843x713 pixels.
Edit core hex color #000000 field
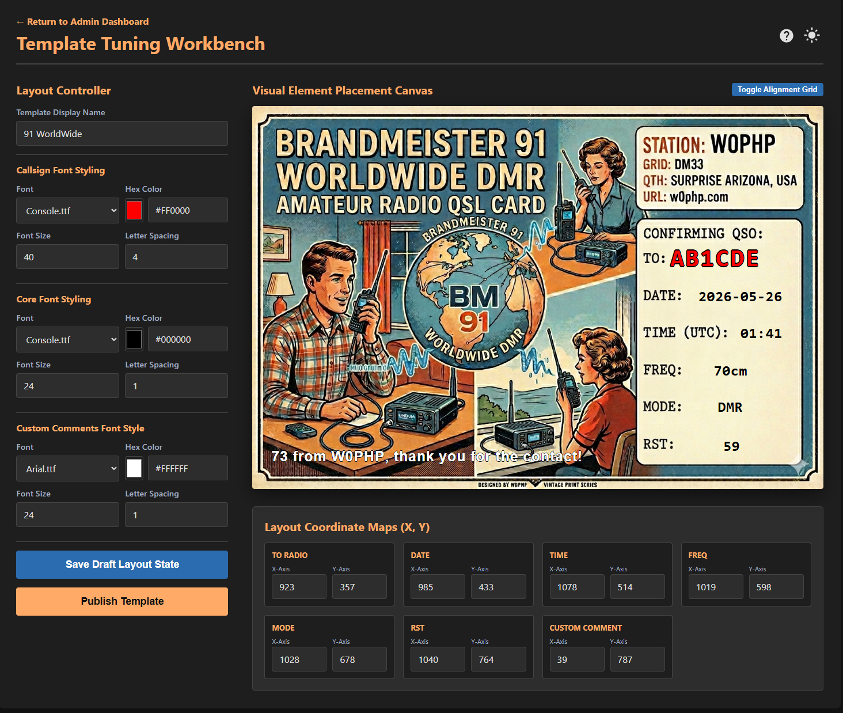(188, 339)
